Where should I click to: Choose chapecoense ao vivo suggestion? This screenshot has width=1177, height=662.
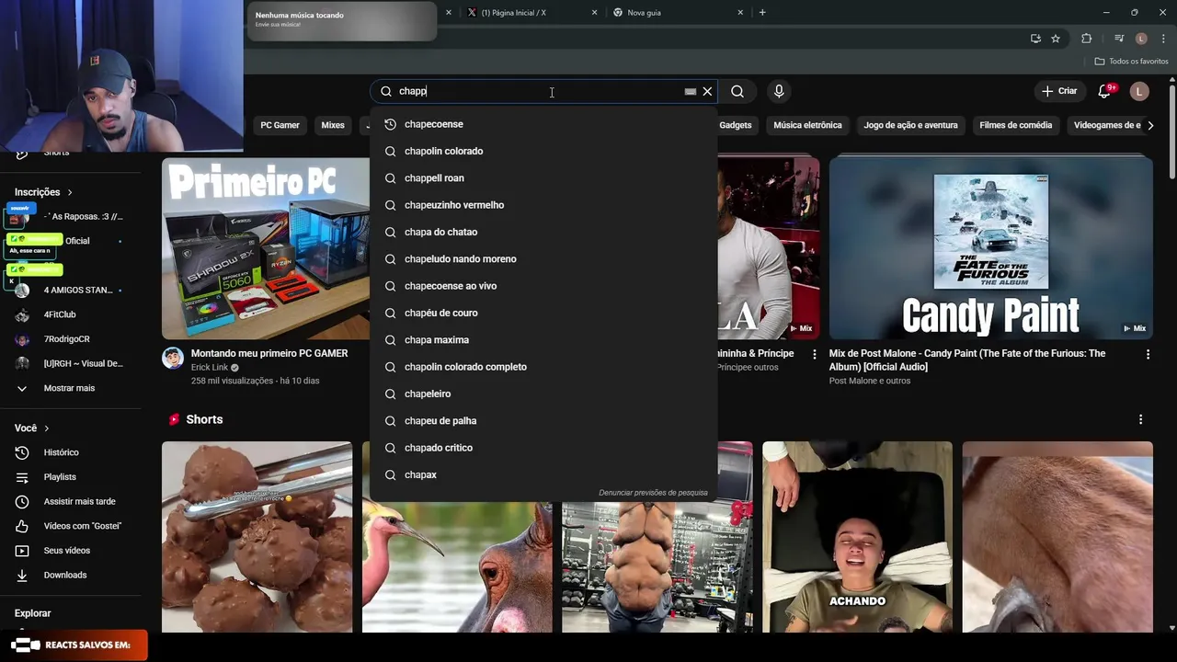(543, 286)
